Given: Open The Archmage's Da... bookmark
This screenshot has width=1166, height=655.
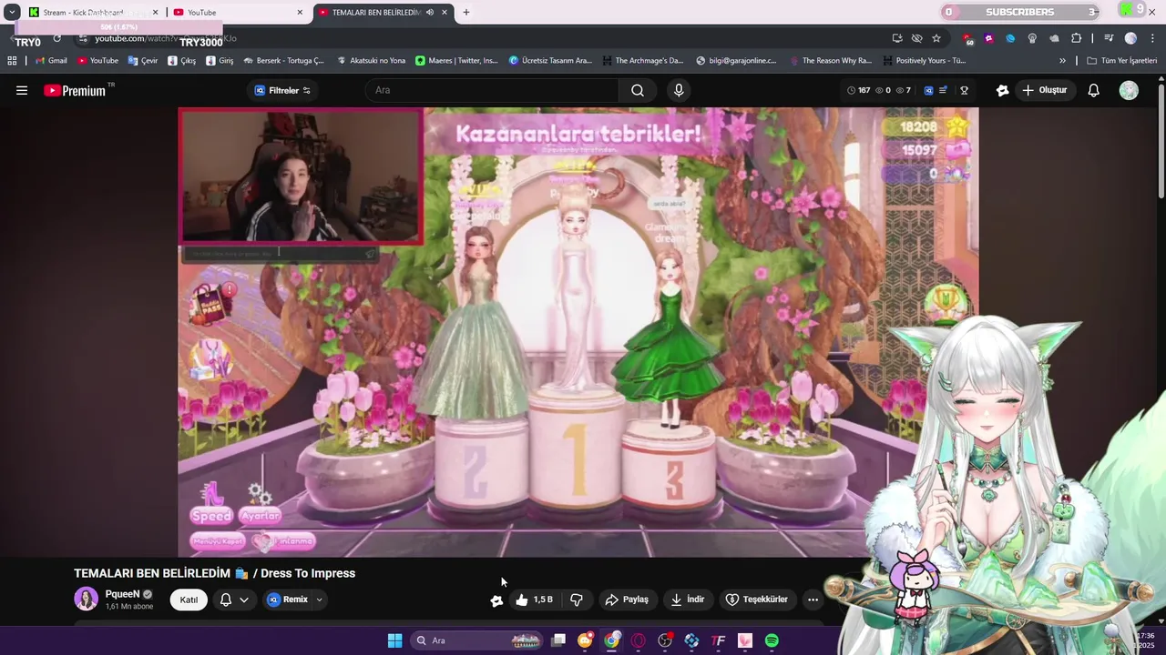Looking at the screenshot, I should click(642, 61).
